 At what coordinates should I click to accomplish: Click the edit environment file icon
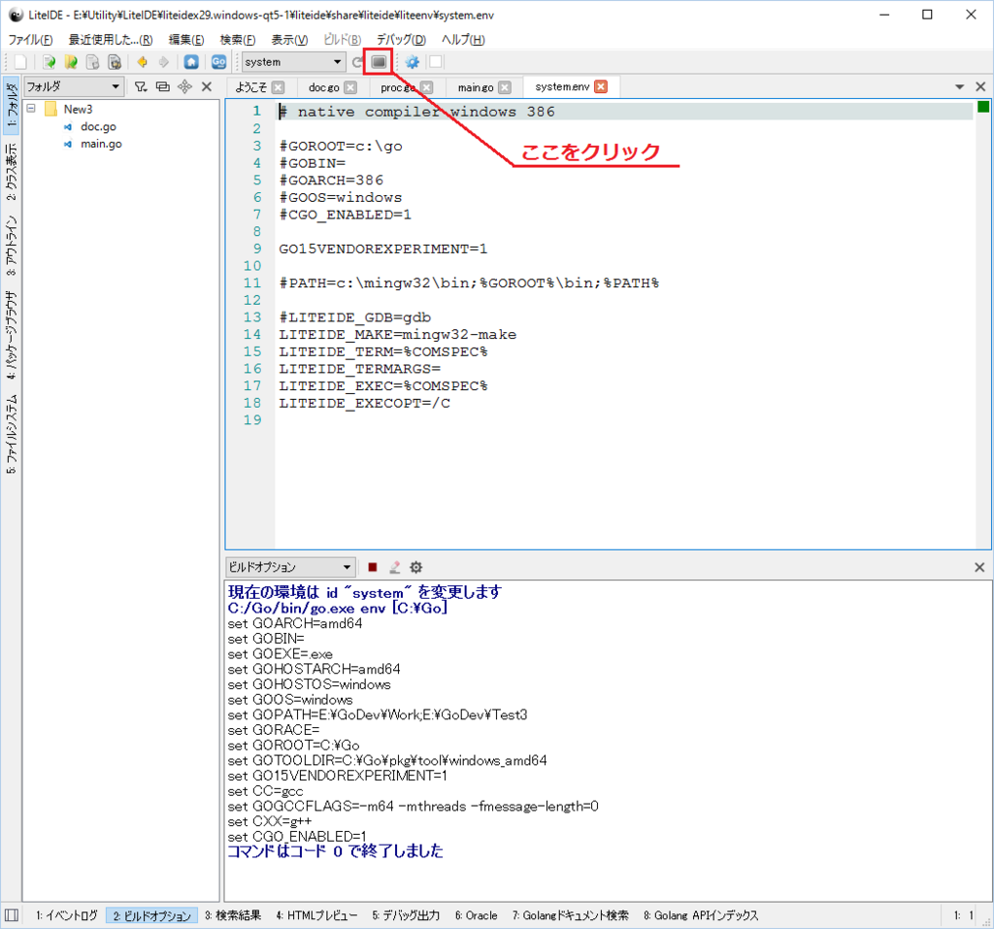pos(379,61)
